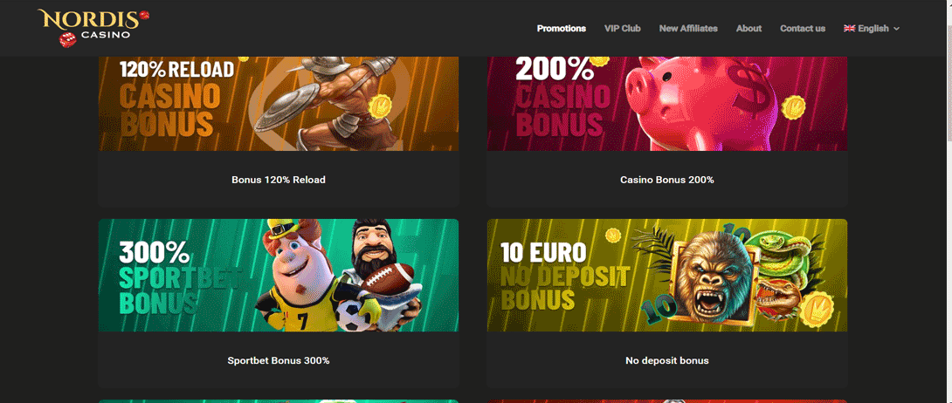Click the Nordis Casino logo
952x403 pixels.
click(x=93, y=28)
